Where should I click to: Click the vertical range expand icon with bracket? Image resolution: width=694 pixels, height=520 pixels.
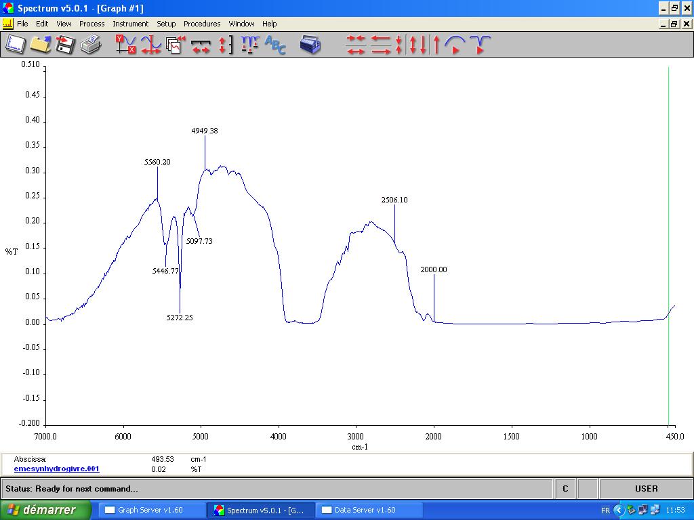225,45
